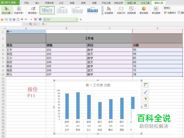Open 在线图表 (Online Charts) icon
The width and height of the screenshot is (184, 138).
[x=109, y=9]
